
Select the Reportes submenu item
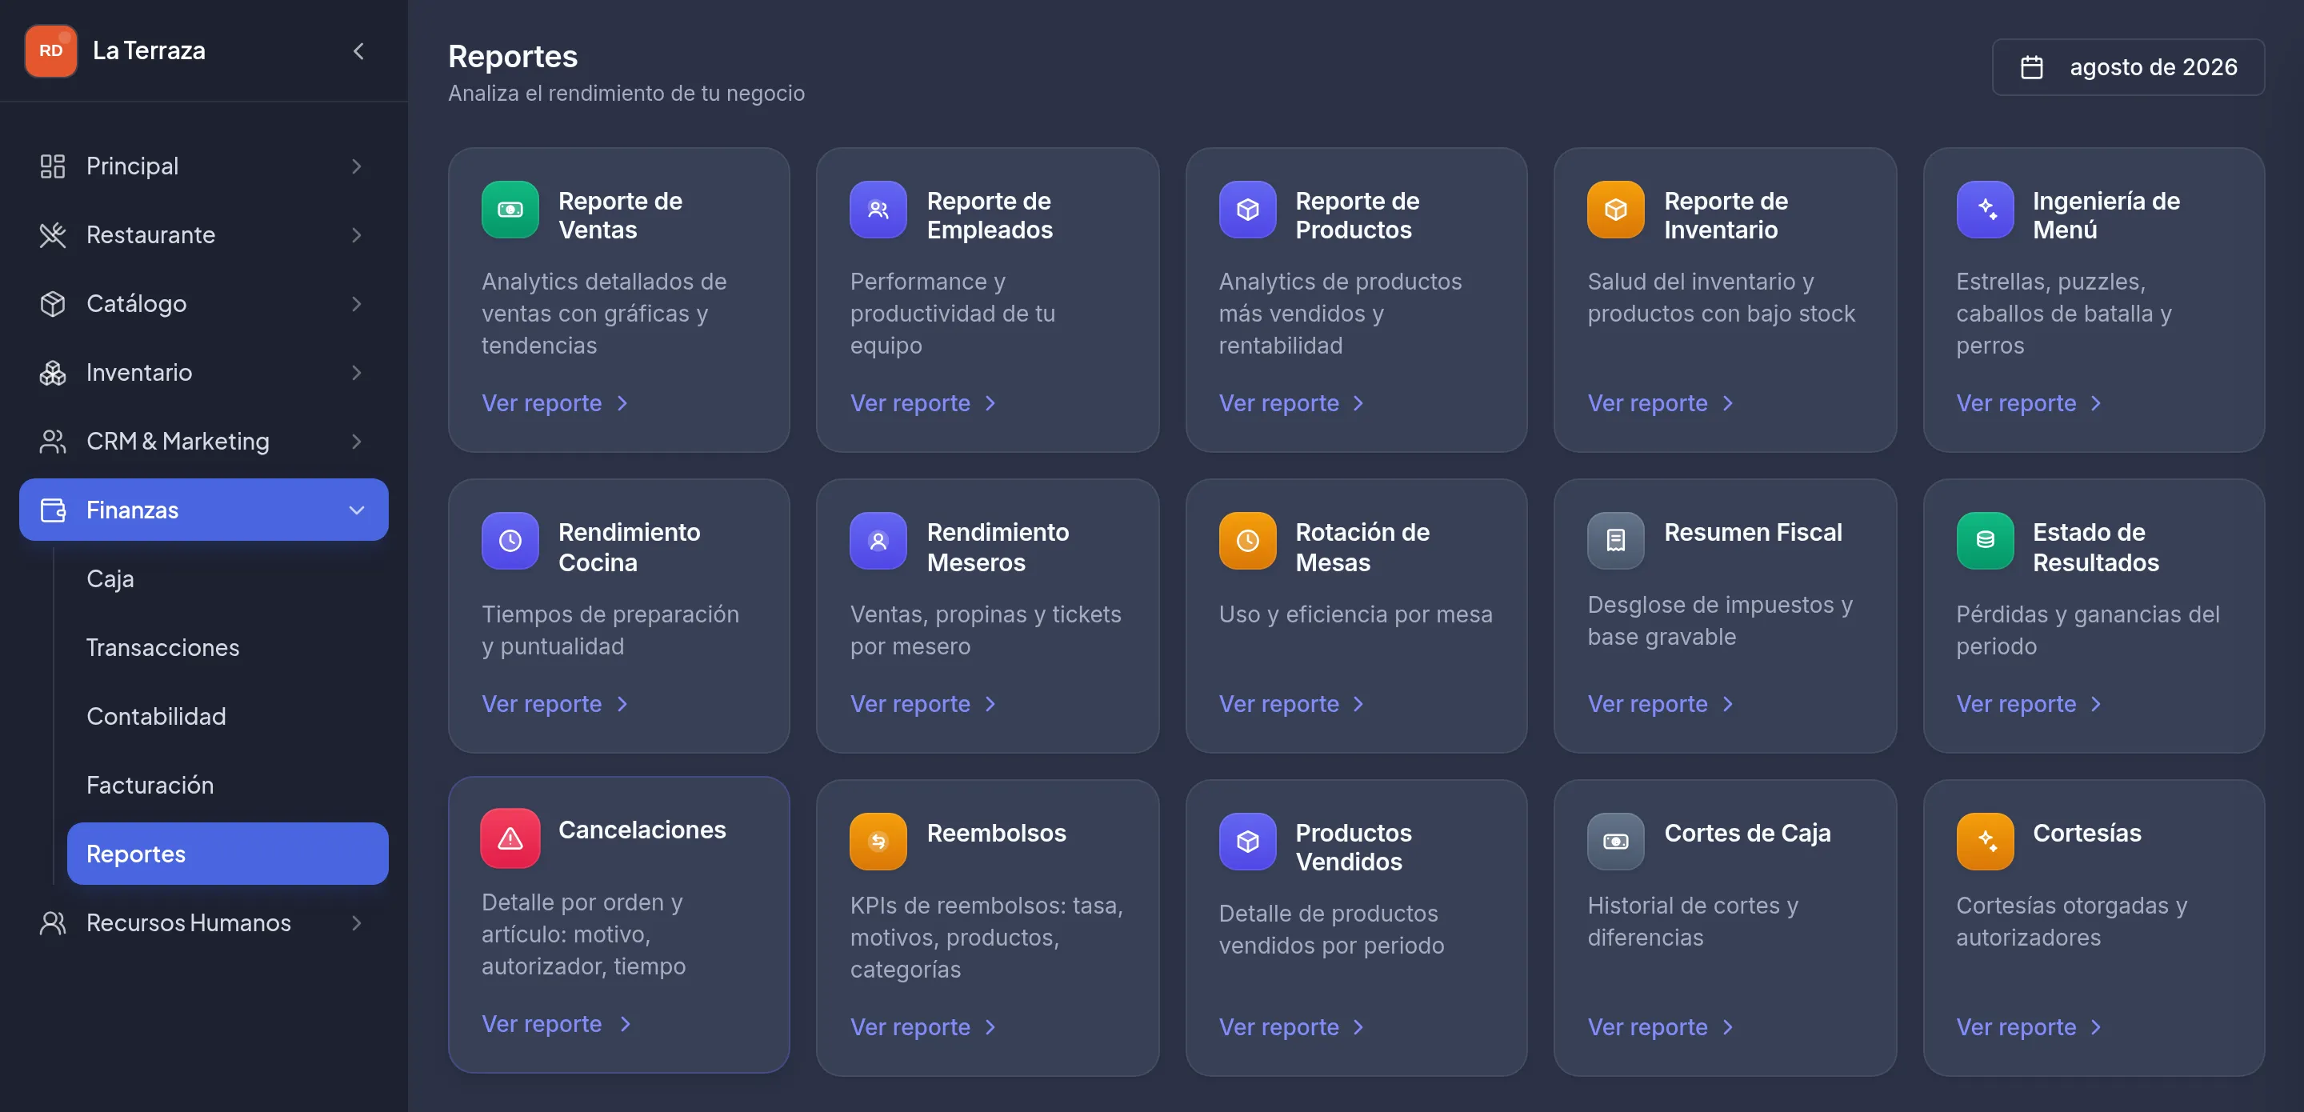227,854
